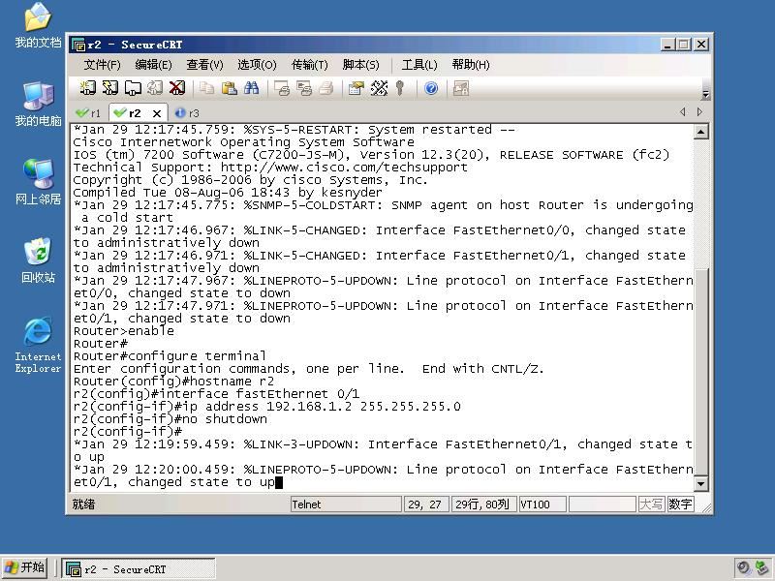Click the 'ip address 192.168.1.2' line
The width and height of the screenshot is (775, 581).
click(267, 407)
